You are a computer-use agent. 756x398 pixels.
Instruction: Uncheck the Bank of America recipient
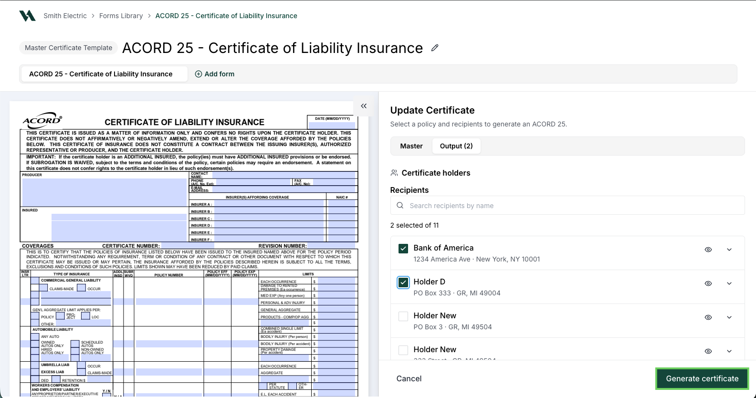pyautogui.click(x=403, y=249)
